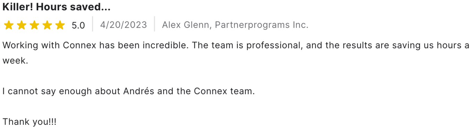Click reviewer name Alex Glenn

187,25
